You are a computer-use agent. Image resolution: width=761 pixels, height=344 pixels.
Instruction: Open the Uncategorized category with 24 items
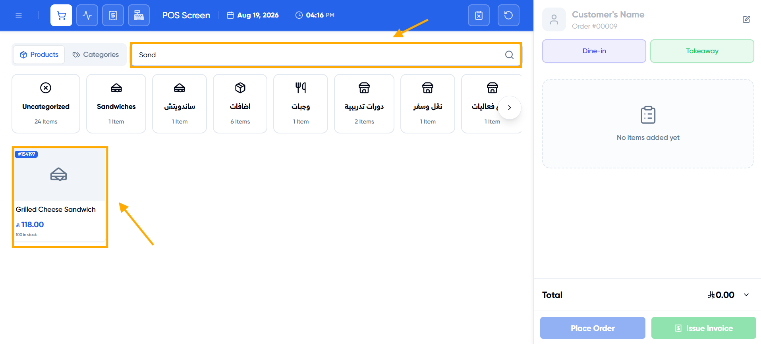pyautogui.click(x=46, y=104)
